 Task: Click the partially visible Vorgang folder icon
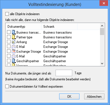point(14,65)
